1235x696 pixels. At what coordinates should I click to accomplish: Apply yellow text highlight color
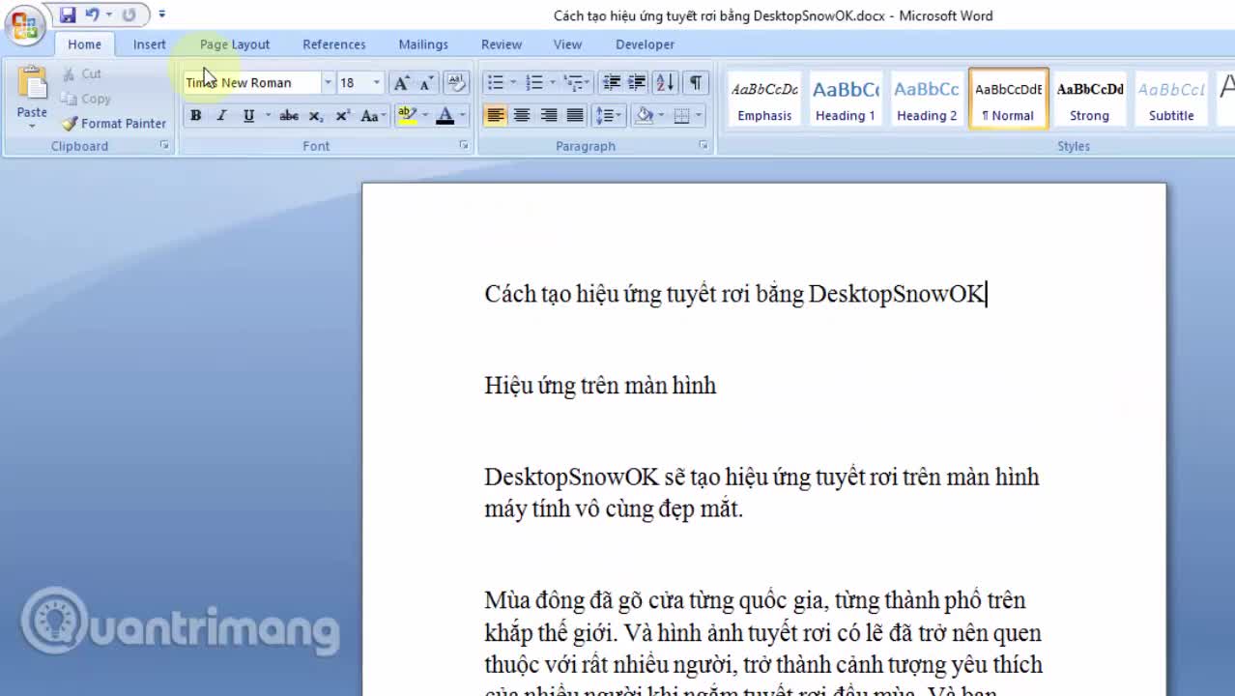(x=407, y=116)
